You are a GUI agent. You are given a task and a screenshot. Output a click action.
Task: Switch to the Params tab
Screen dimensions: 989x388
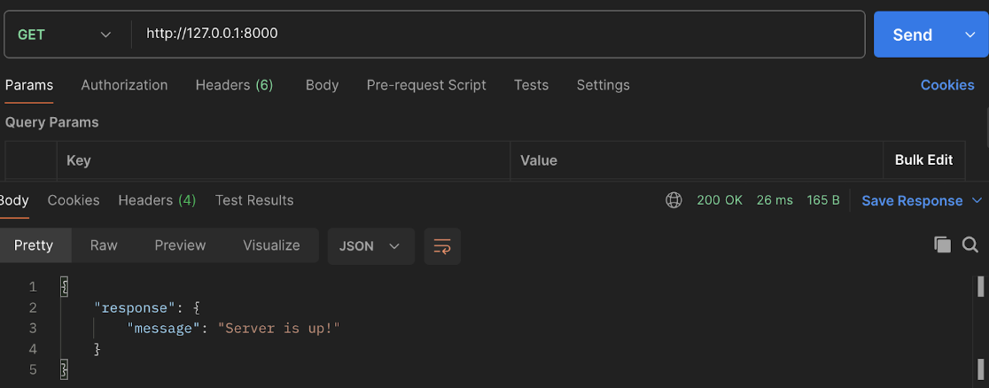(29, 85)
